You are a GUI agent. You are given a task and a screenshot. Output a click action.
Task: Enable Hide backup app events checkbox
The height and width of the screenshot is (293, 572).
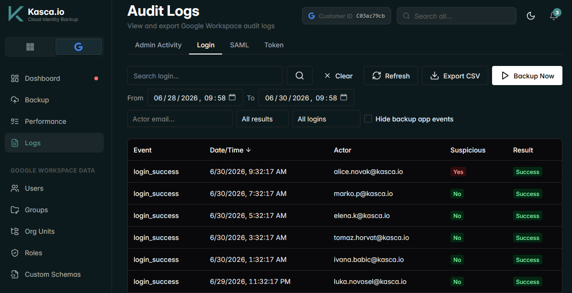click(x=368, y=119)
